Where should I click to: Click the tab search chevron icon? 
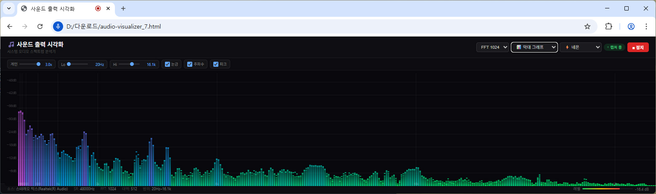[8, 8]
